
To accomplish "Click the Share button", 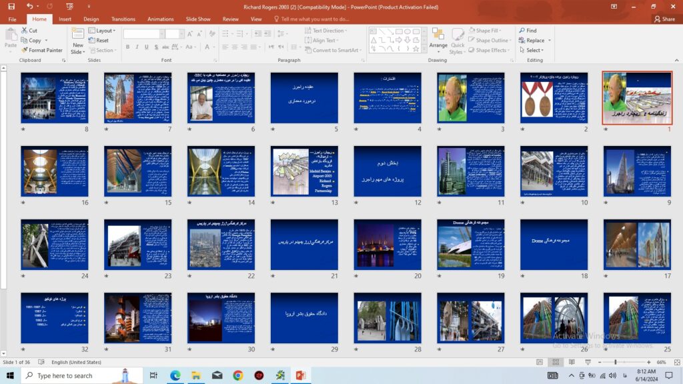I will [664, 19].
